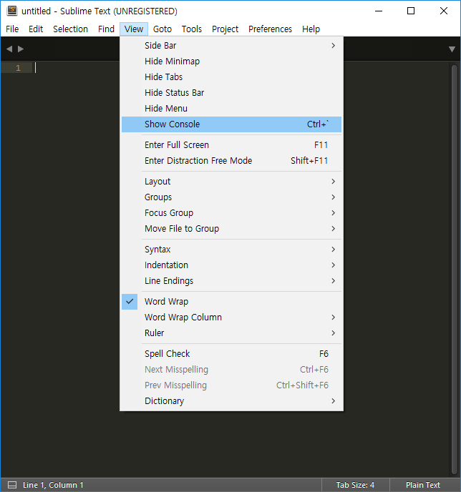Close the Sublime Text window

pos(443,11)
